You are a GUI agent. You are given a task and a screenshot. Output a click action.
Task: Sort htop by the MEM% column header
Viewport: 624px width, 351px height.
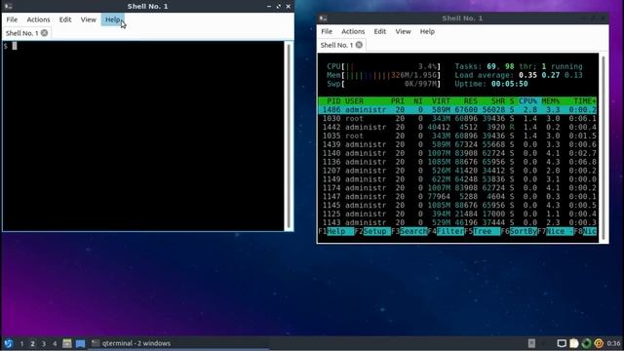(551, 101)
